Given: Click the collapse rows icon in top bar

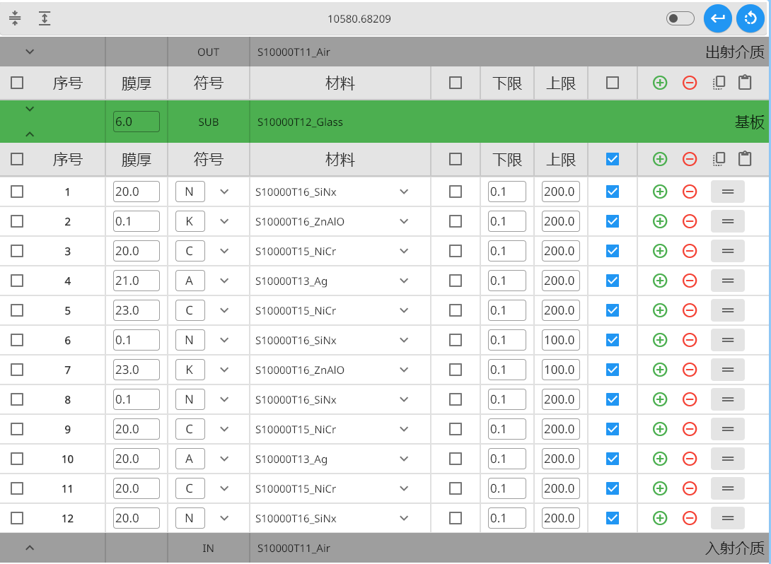Looking at the screenshot, I should (16, 18).
